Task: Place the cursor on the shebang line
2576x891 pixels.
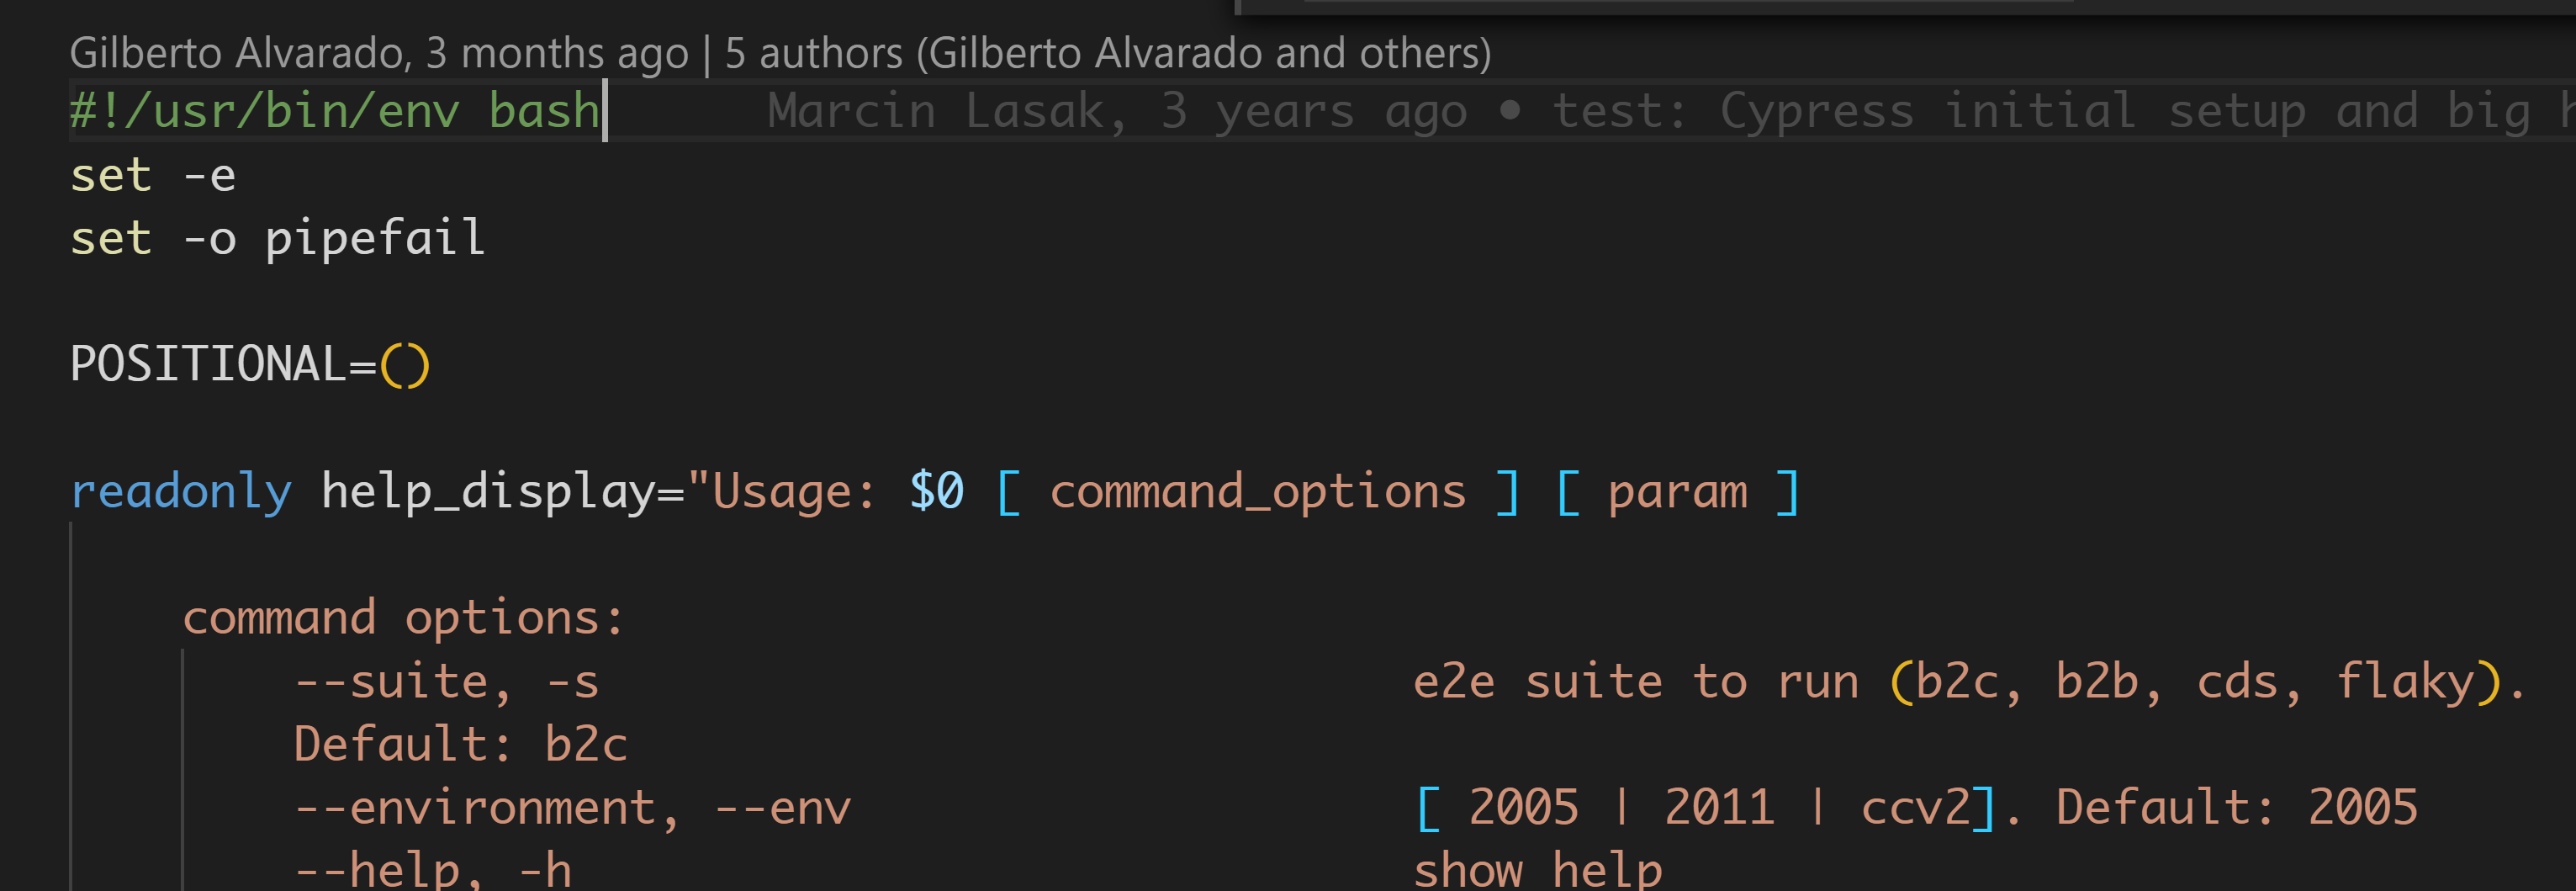Action: pyautogui.click(x=334, y=111)
